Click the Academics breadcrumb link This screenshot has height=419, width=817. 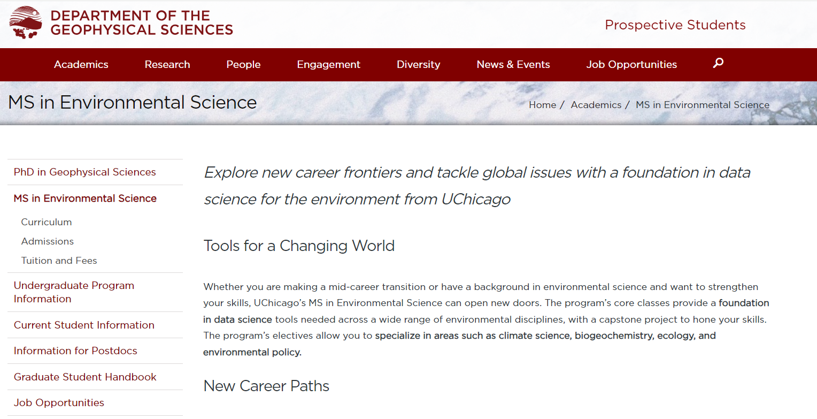coord(596,105)
